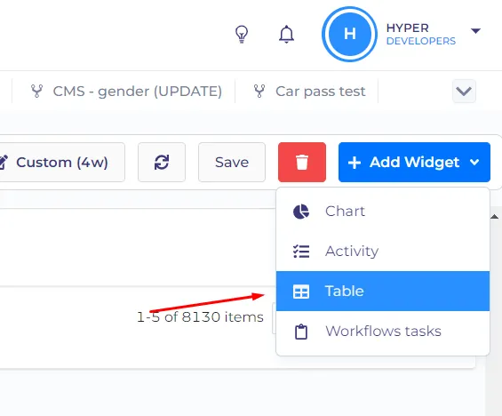Refresh the dashboard
The height and width of the screenshot is (416, 502).
(162, 162)
